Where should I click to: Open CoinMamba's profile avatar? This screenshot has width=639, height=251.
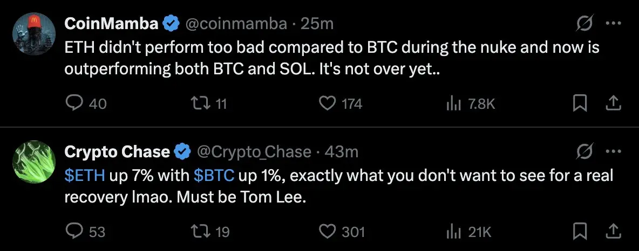click(34, 34)
